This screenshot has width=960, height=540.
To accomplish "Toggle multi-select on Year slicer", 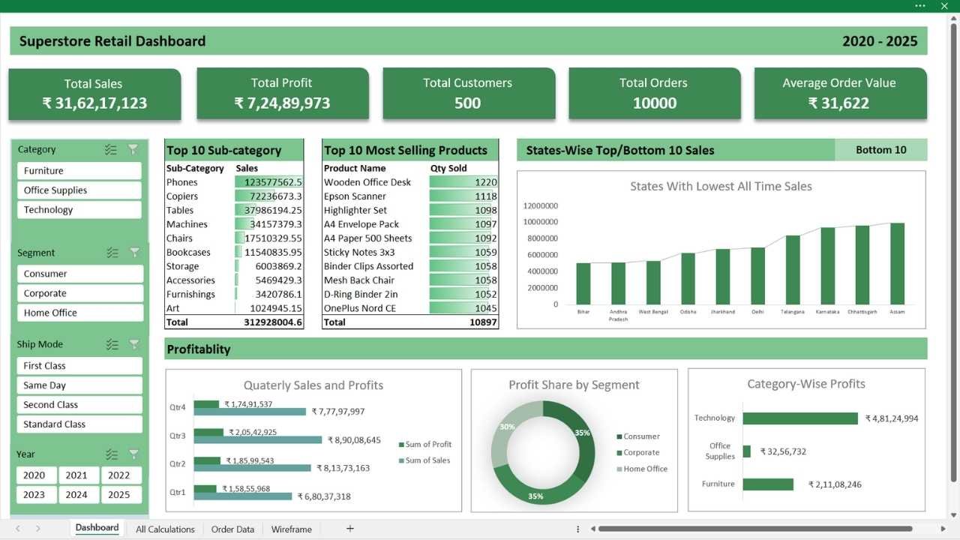I will point(112,454).
